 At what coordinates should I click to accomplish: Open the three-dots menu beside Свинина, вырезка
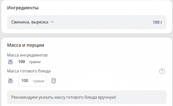tap(52, 22)
